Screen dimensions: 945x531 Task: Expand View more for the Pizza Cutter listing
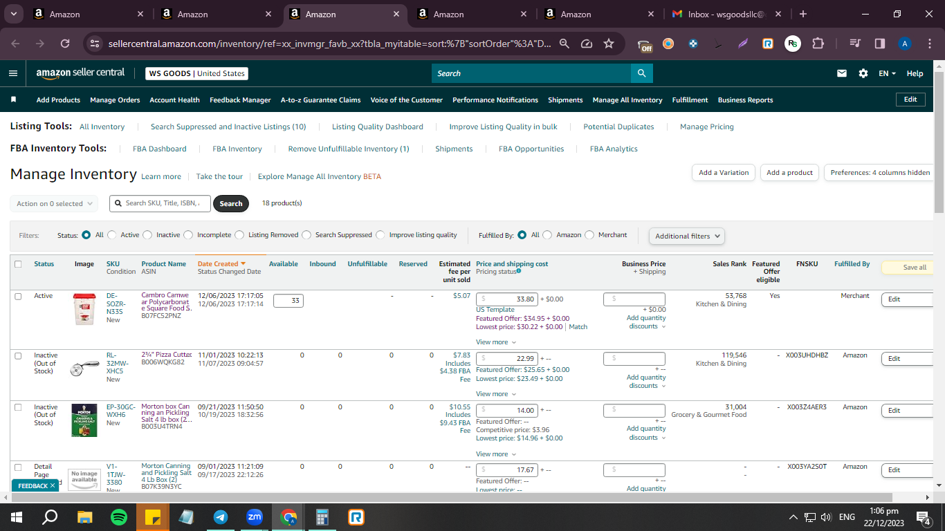pyautogui.click(x=496, y=394)
